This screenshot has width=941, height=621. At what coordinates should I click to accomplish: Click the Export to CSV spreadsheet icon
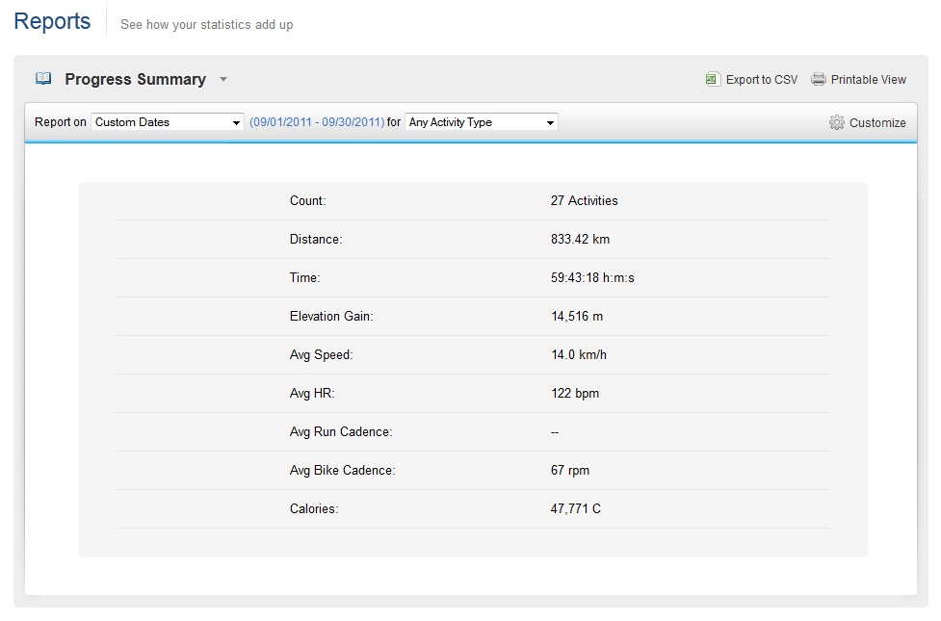coord(713,79)
